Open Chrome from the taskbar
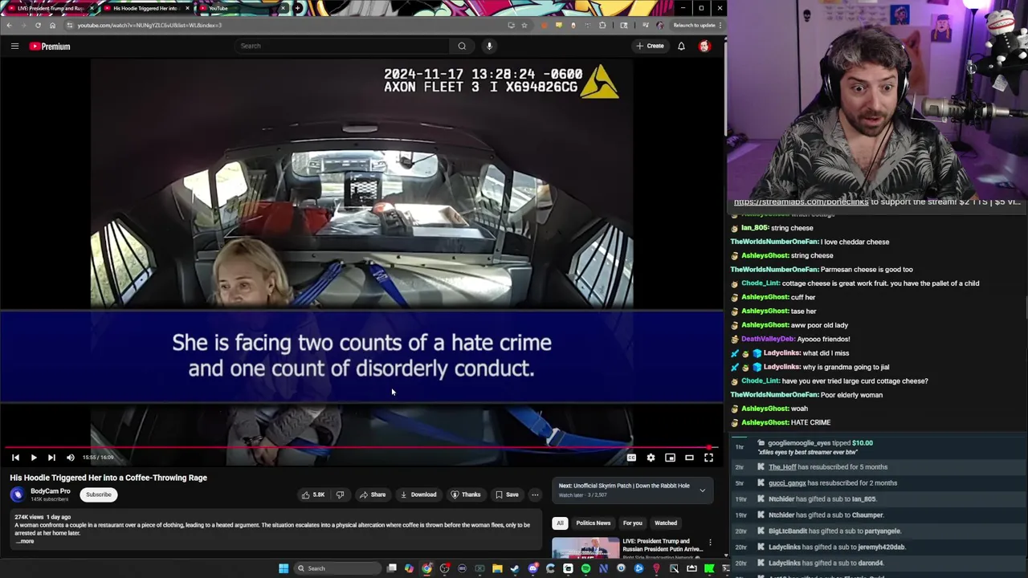 tap(426, 568)
